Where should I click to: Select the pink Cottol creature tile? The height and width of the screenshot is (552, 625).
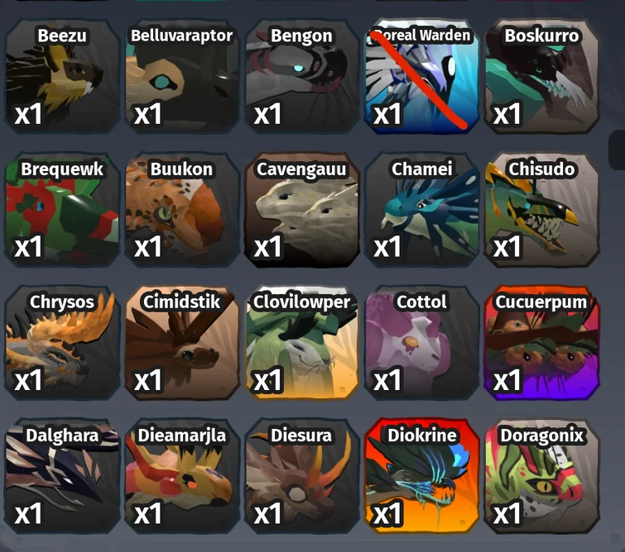tap(421, 343)
